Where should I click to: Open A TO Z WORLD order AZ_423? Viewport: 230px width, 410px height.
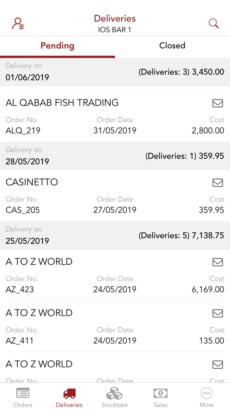coord(115,275)
